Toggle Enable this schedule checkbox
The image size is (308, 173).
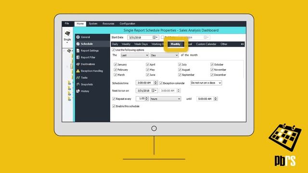coord(114,106)
